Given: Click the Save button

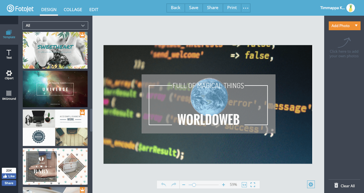Looking at the screenshot, I should tap(194, 8).
